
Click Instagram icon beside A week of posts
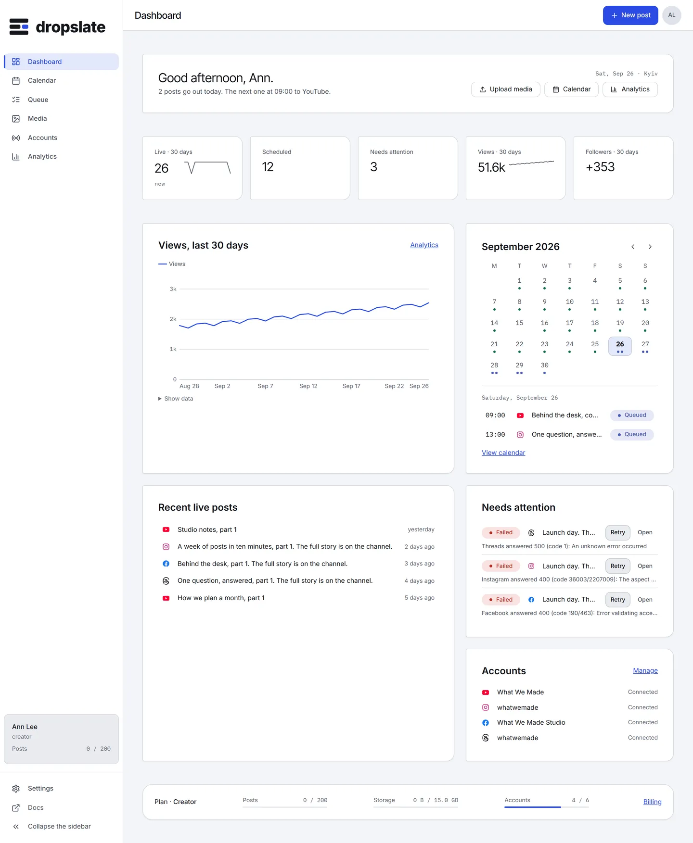click(x=166, y=547)
